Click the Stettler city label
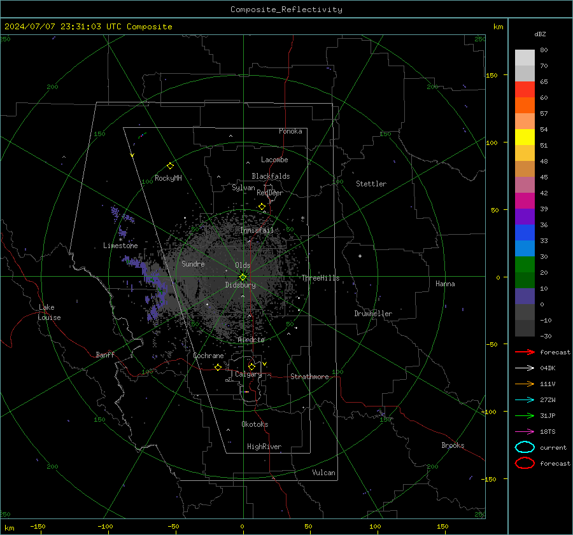This screenshot has width=573, height=535. point(371,184)
